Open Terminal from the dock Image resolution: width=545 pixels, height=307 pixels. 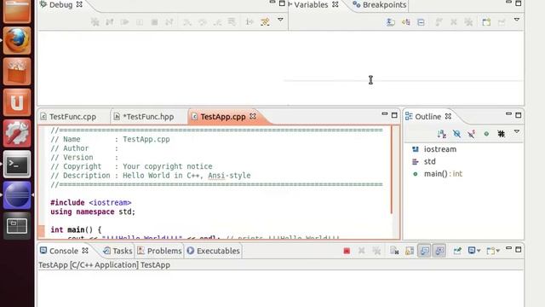click(17, 165)
